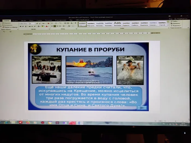
Task: Click the slide's blue next arrow button
Action: click(142, 108)
